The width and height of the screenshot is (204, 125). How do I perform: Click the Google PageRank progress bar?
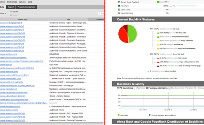(x=160, y=2)
